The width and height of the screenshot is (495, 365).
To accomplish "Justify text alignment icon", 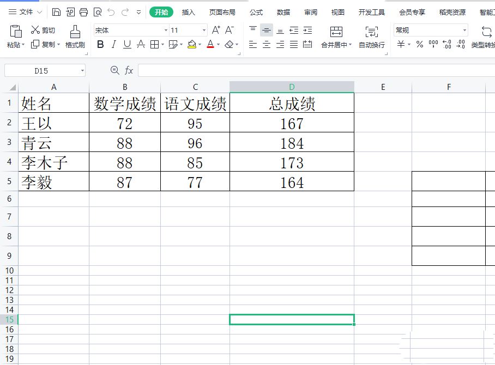I will (294, 45).
